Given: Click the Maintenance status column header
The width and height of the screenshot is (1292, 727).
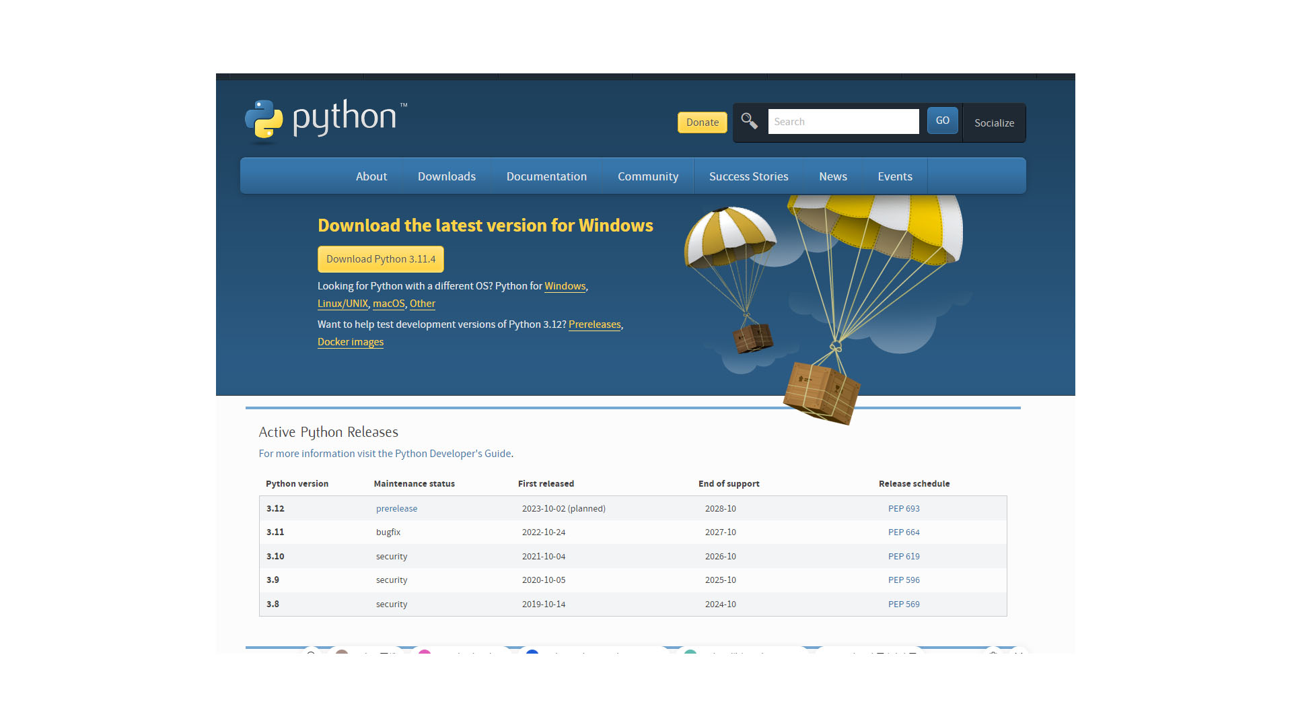Looking at the screenshot, I should coord(414,484).
